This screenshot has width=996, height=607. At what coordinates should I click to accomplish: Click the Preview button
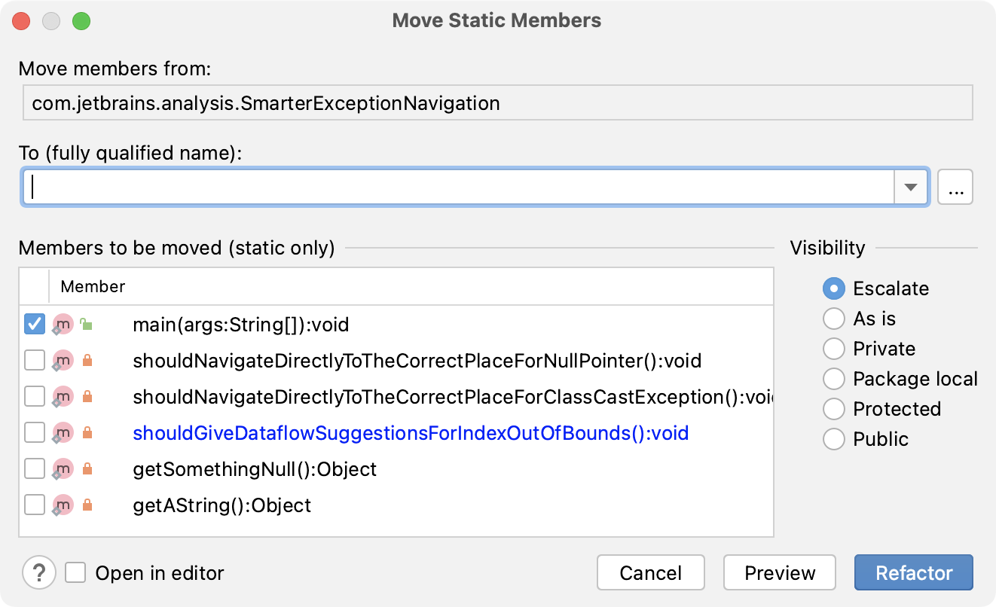pyautogui.click(x=780, y=573)
